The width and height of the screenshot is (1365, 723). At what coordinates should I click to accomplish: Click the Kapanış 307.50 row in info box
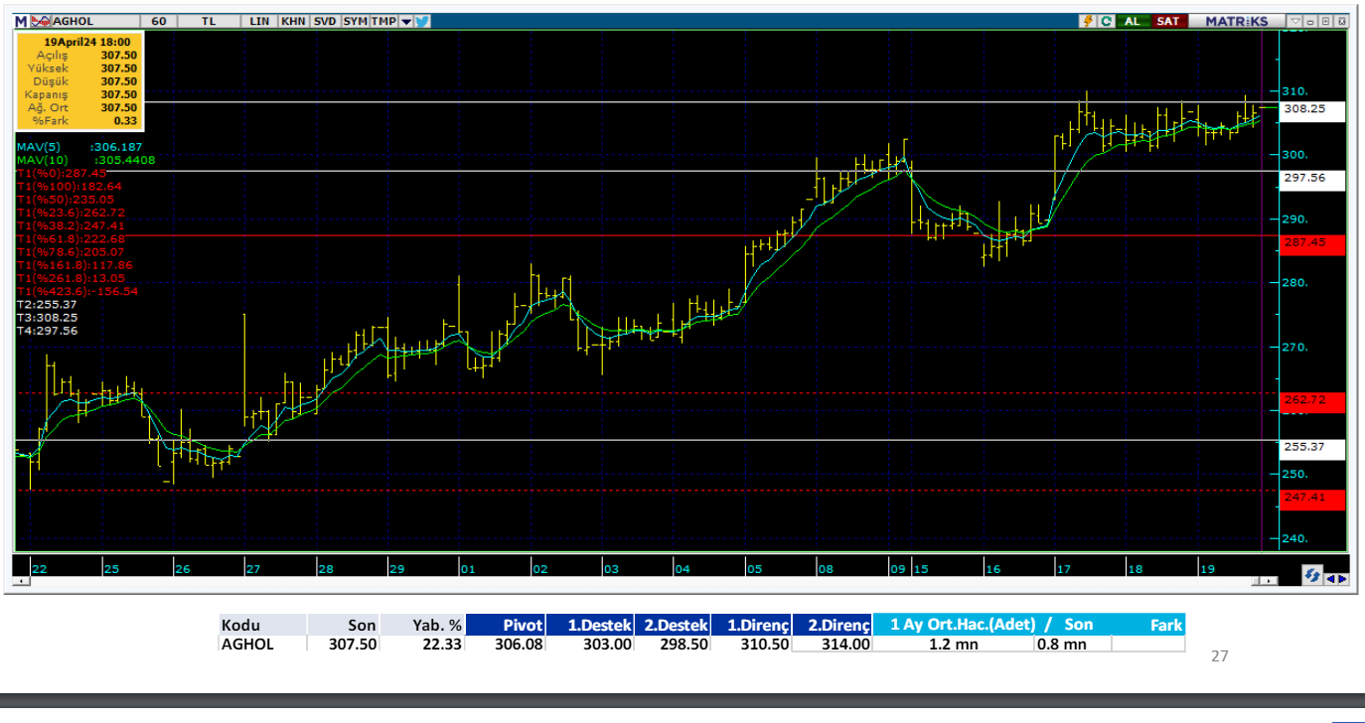(x=79, y=94)
